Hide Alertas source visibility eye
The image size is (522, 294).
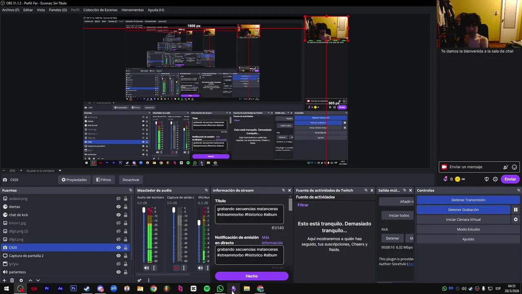tap(118, 207)
